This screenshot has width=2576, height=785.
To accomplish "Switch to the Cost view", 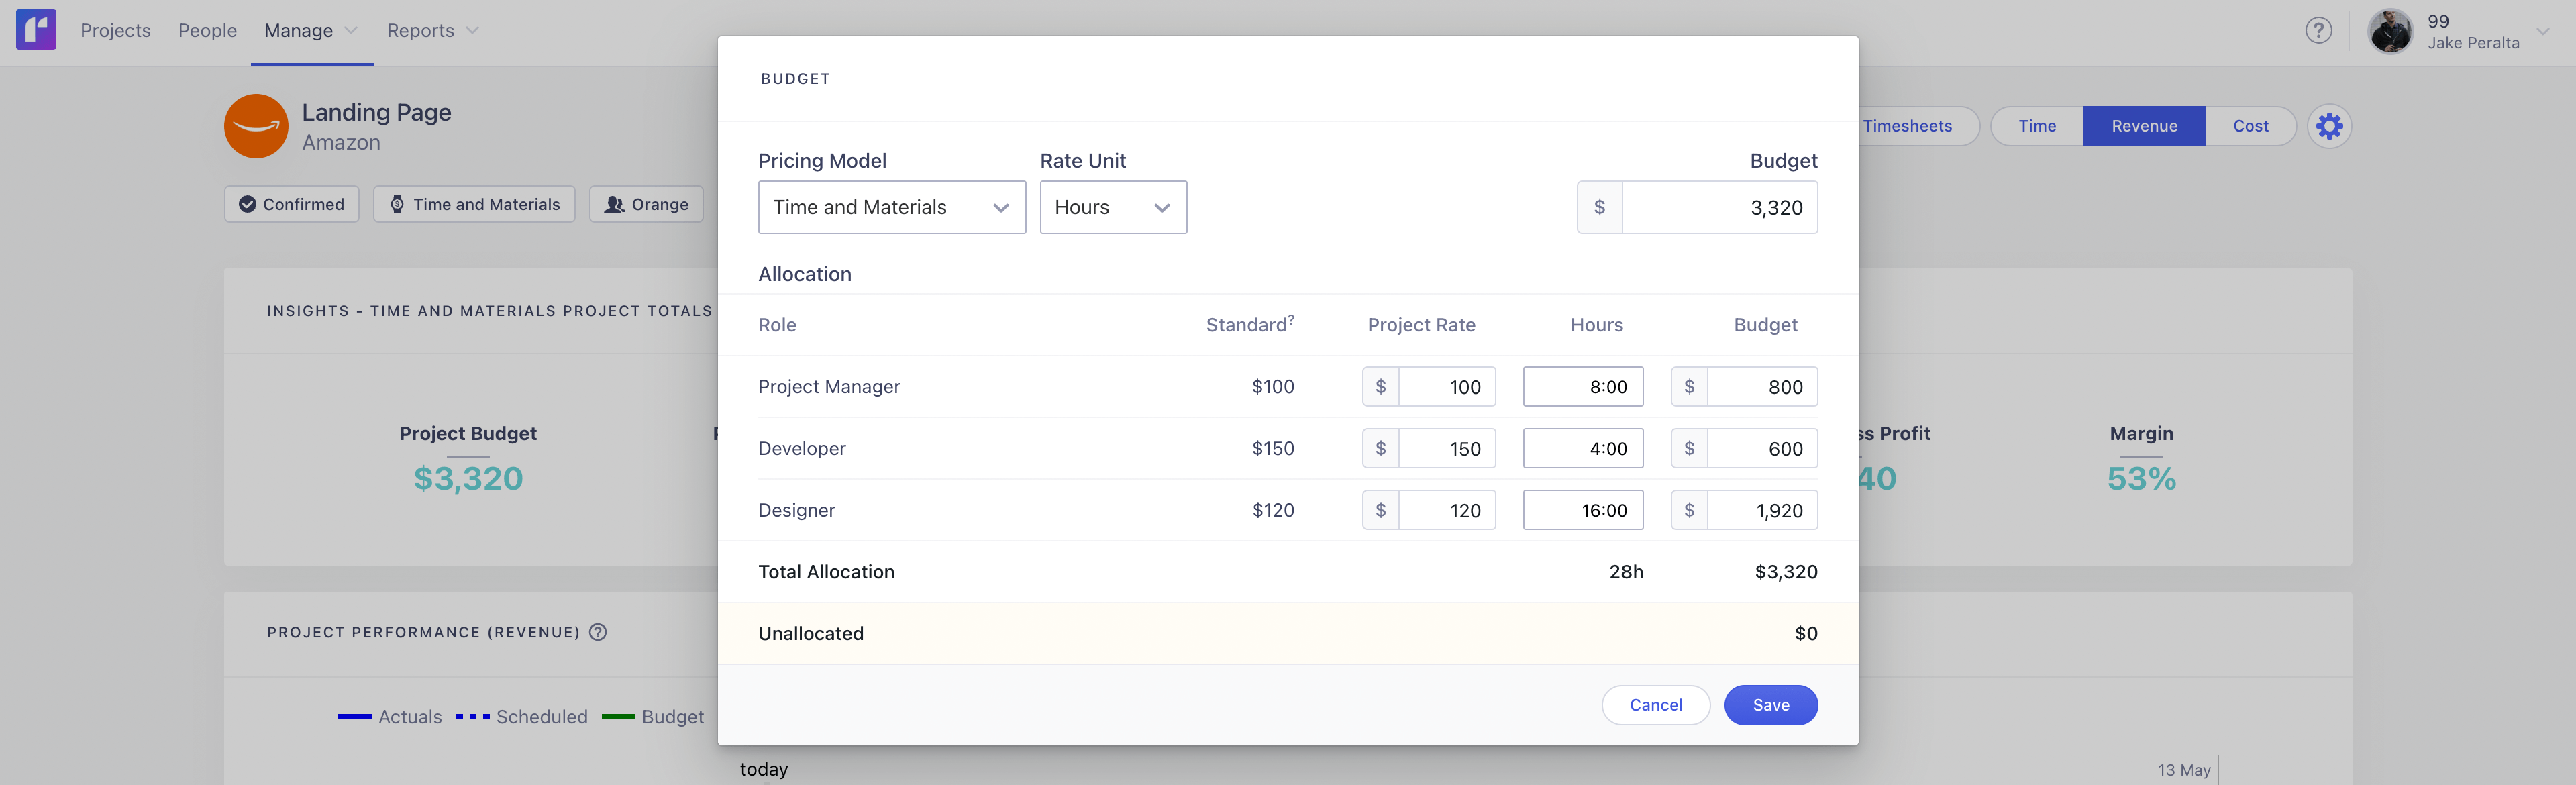I will tap(2250, 126).
